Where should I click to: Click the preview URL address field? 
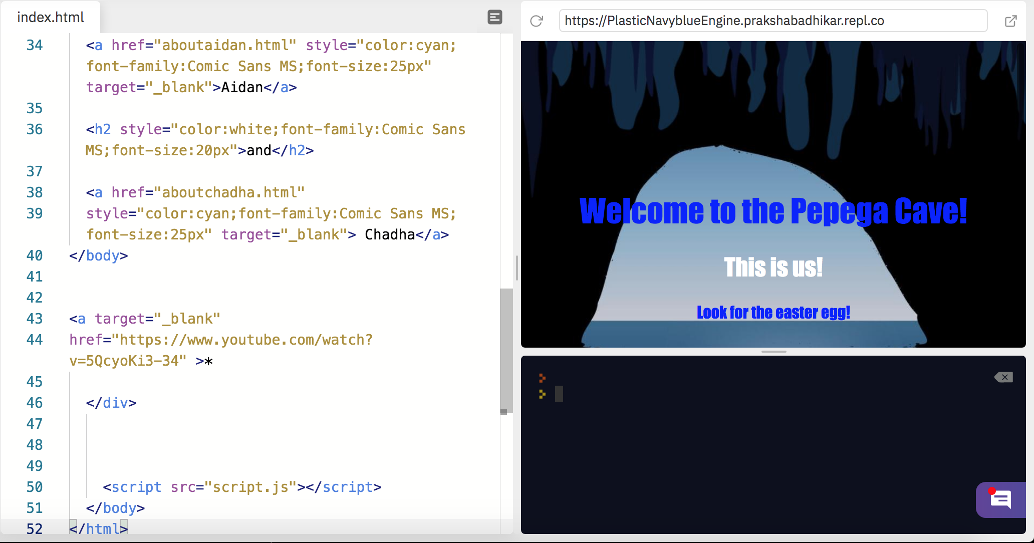coord(772,21)
